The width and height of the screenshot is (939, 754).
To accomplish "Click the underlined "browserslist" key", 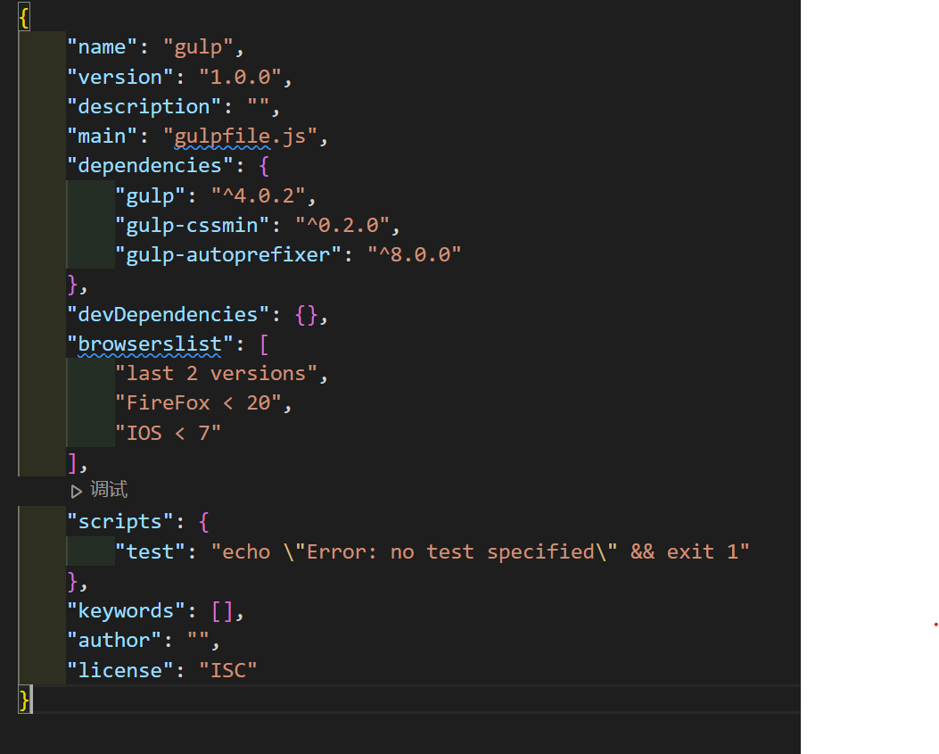I will pos(151,344).
